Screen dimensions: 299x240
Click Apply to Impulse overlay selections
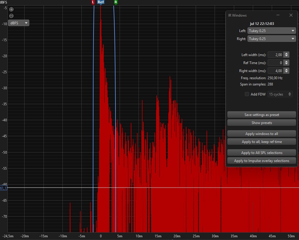[x=262, y=161]
